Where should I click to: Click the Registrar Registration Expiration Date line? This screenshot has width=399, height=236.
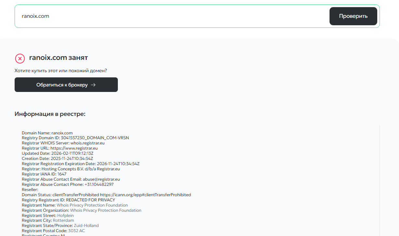pos(81,164)
